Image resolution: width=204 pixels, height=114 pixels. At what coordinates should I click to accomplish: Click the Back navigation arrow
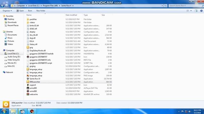[2, 6]
